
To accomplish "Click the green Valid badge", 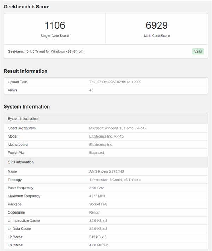I will (198, 51).
